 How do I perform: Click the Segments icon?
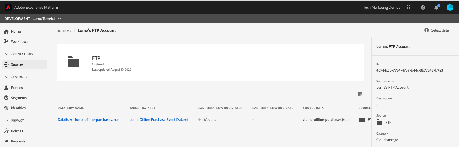[6, 98]
